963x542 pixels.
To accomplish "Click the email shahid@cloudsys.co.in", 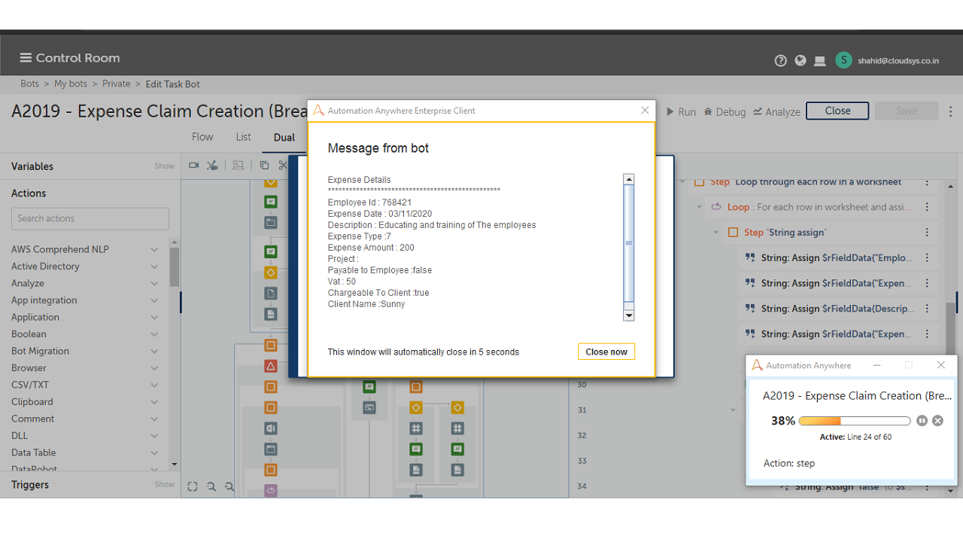I will pyautogui.click(x=898, y=61).
